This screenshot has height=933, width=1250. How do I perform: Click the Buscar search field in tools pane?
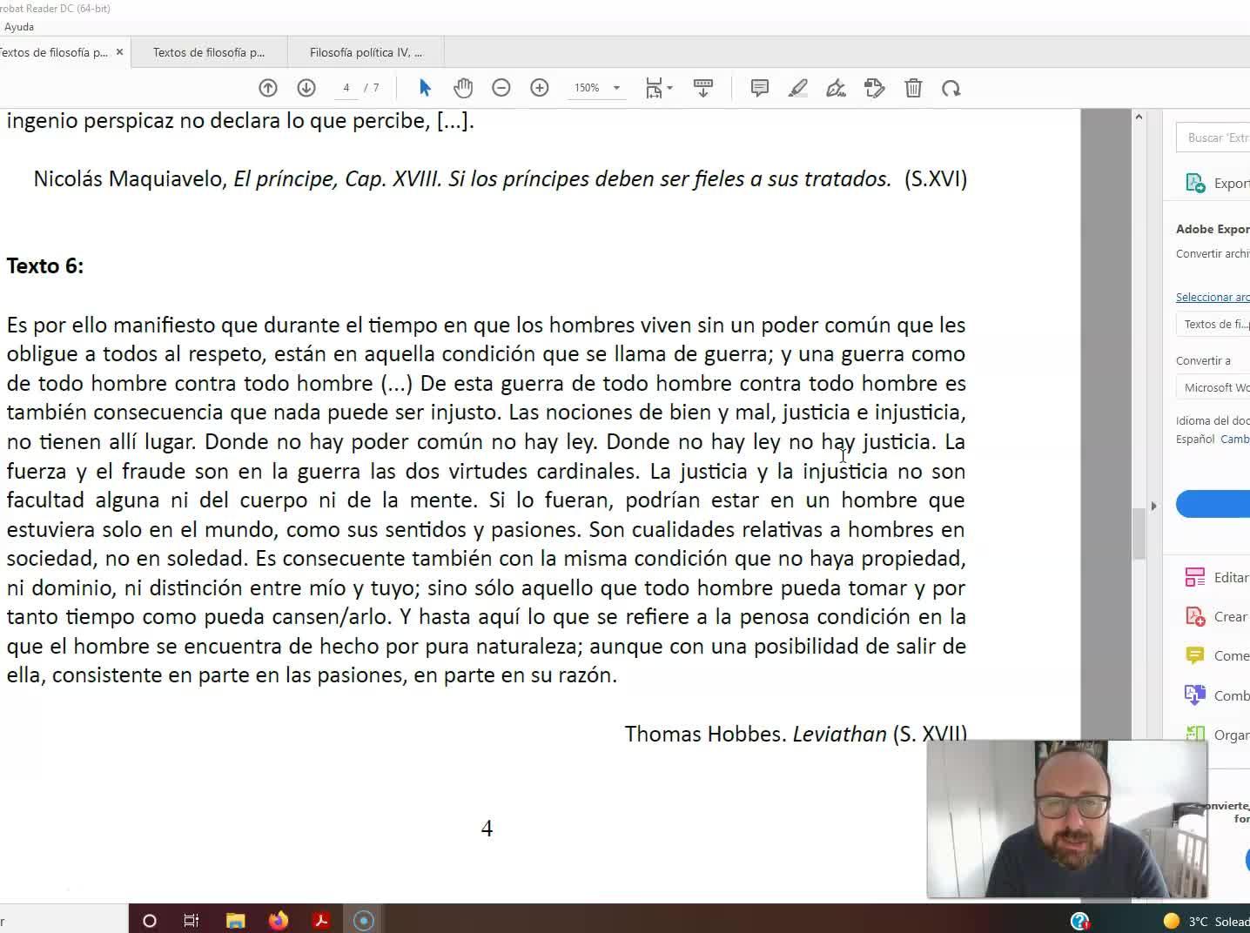[1213, 138]
